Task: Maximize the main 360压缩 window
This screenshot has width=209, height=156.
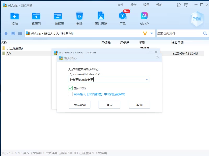Action: click(201, 5)
